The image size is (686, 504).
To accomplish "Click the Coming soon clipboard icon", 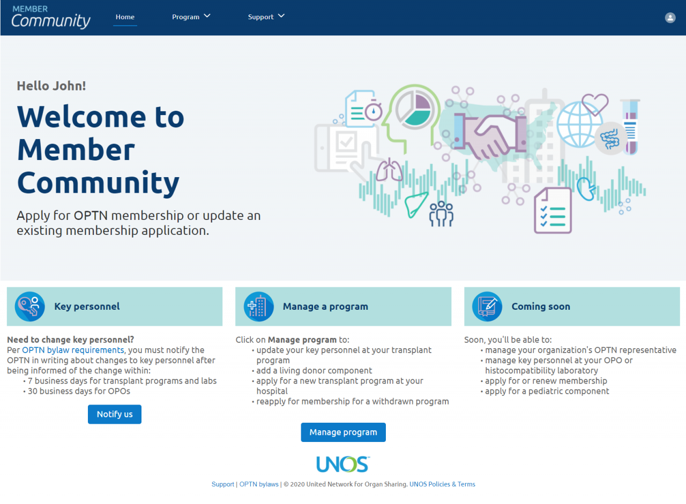I will (487, 306).
